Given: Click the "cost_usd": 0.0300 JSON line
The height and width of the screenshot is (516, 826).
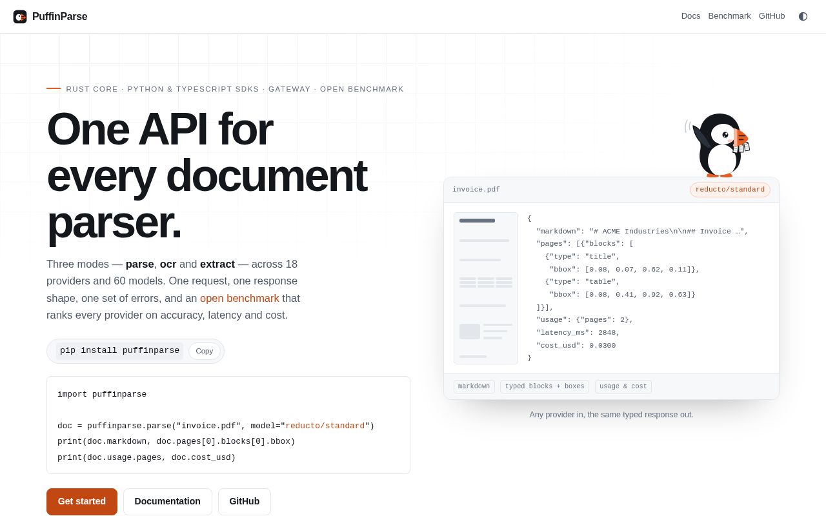Looking at the screenshot, I should click(576, 346).
